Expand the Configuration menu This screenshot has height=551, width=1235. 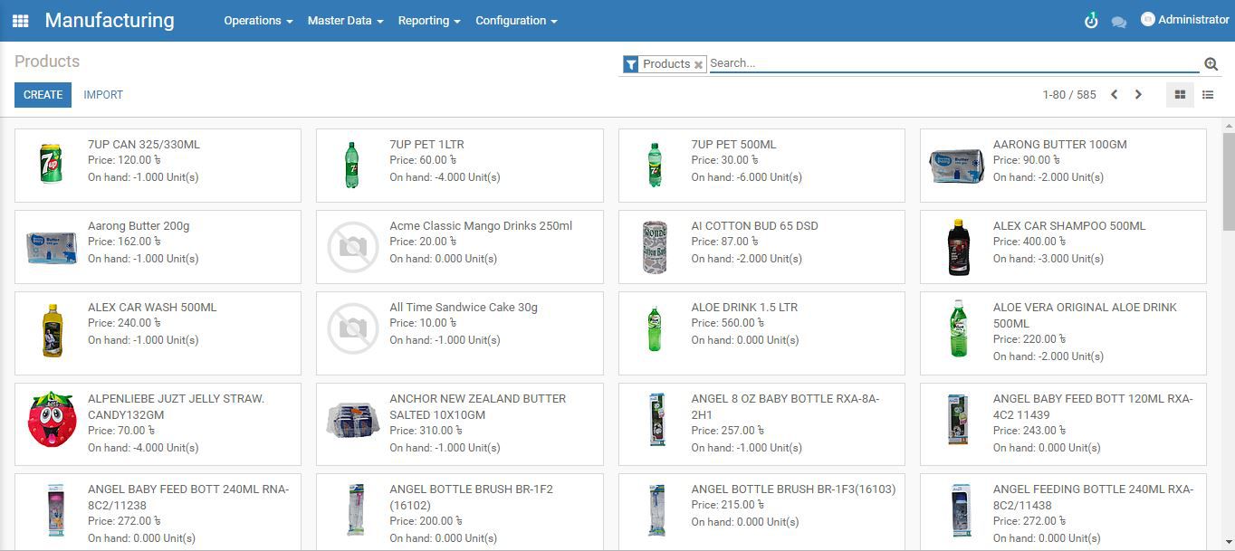click(x=516, y=20)
